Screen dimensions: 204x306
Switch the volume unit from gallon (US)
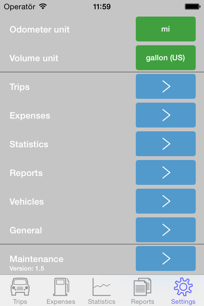[x=165, y=58]
